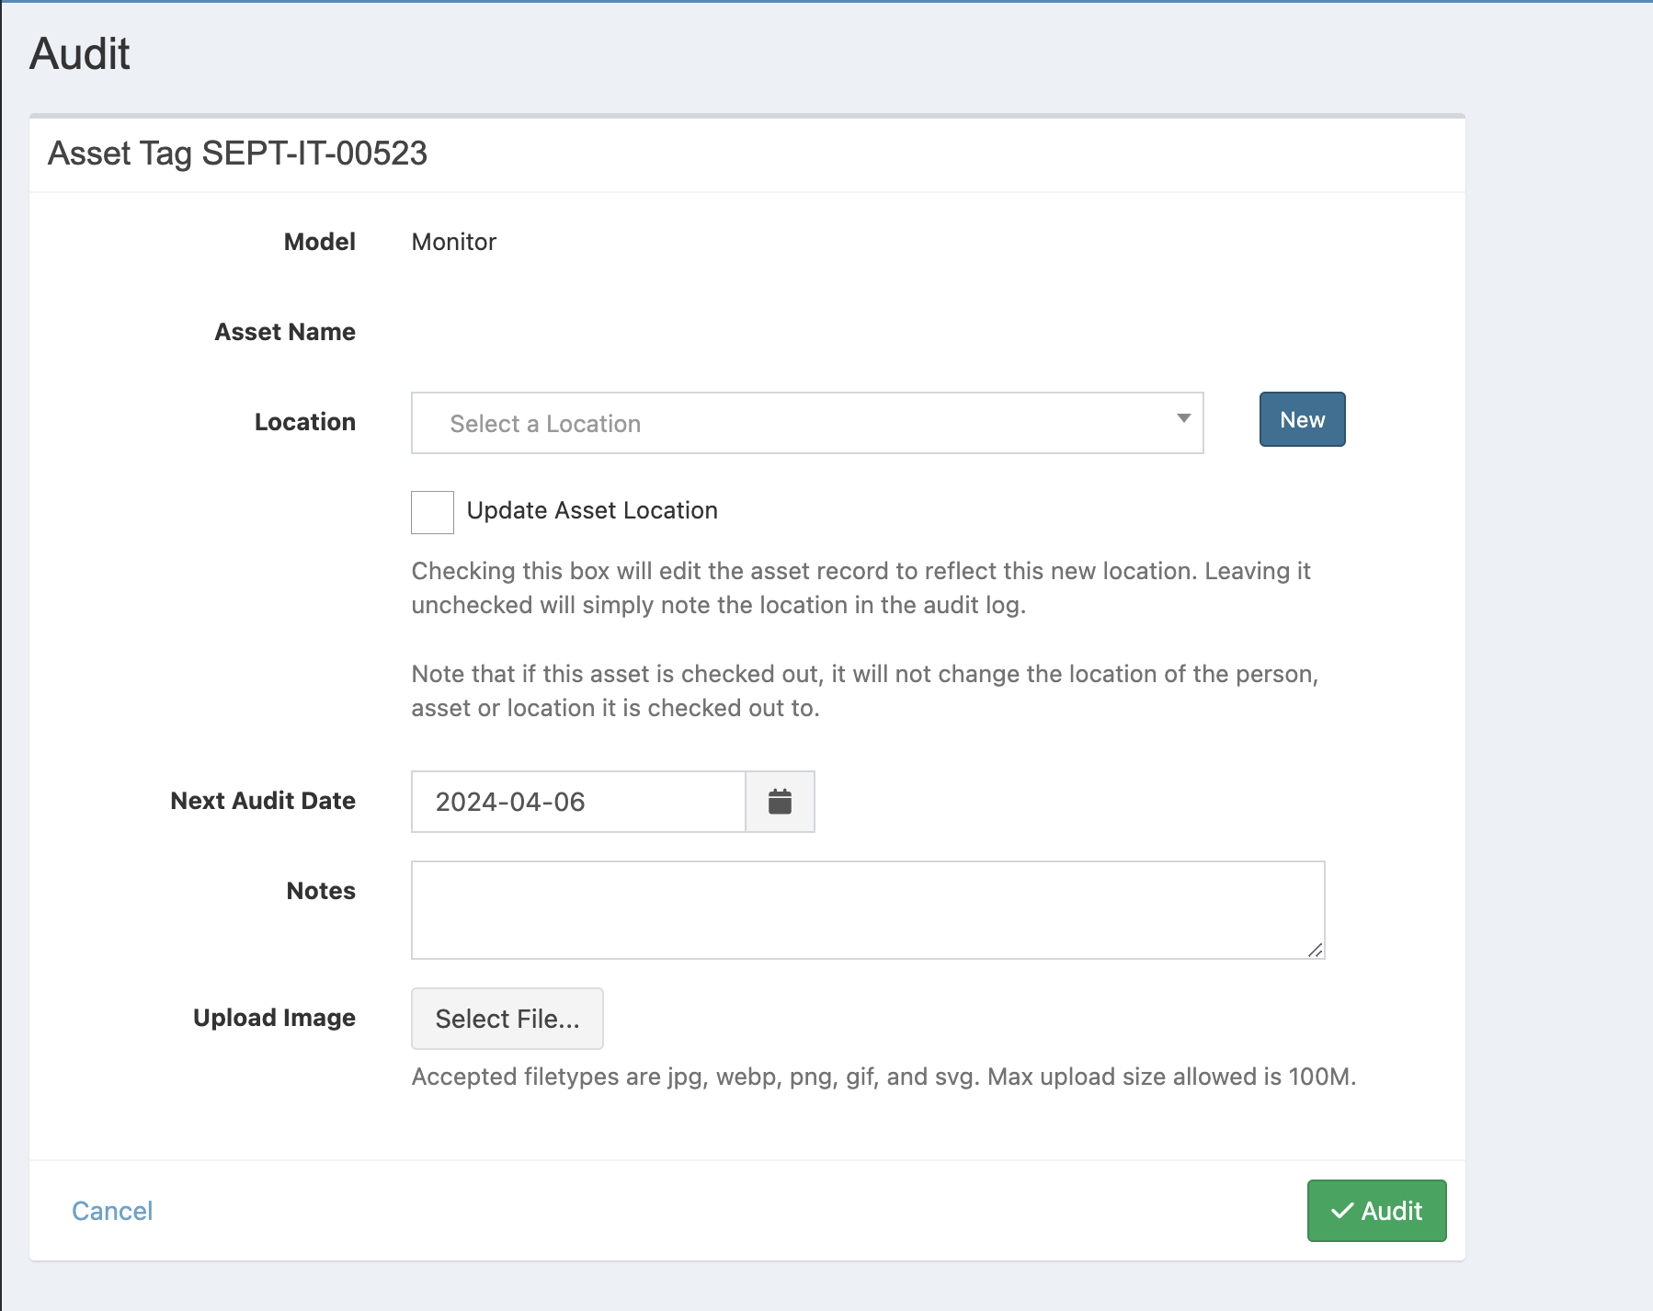Image resolution: width=1653 pixels, height=1311 pixels.
Task: Click the Upload Image label
Action: [x=274, y=1018]
